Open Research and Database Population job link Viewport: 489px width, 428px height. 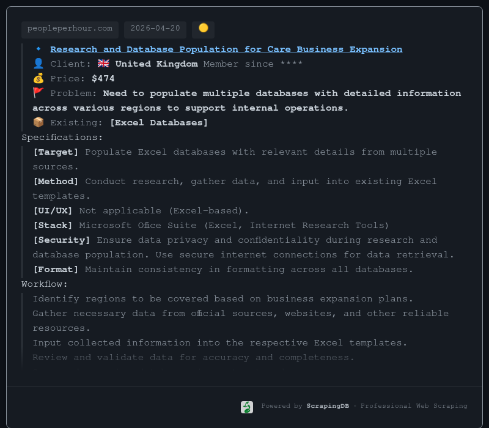click(226, 50)
